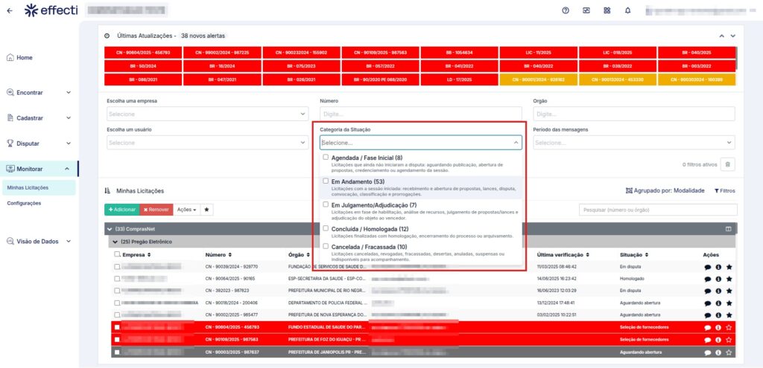Check row CN - 392023 - 987823
The height and width of the screenshot is (368, 763).
click(117, 291)
